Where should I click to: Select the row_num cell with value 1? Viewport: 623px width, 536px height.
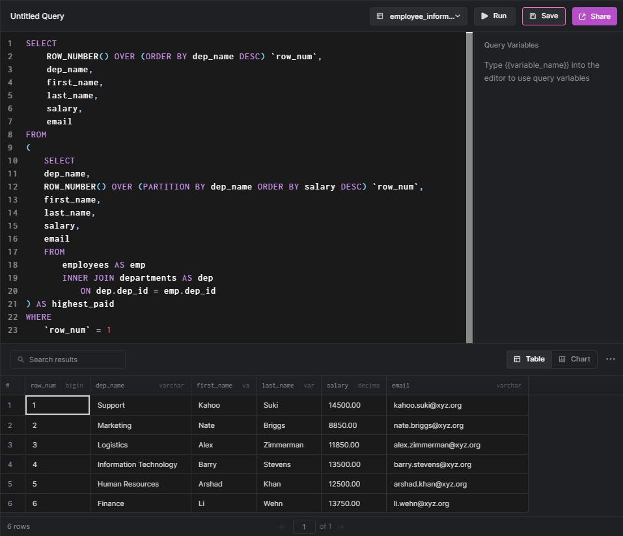pos(57,405)
